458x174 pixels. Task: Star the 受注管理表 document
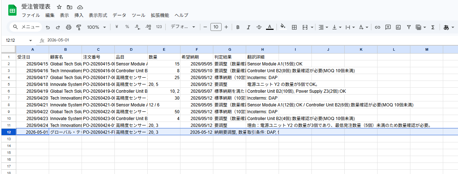click(59, 7)
